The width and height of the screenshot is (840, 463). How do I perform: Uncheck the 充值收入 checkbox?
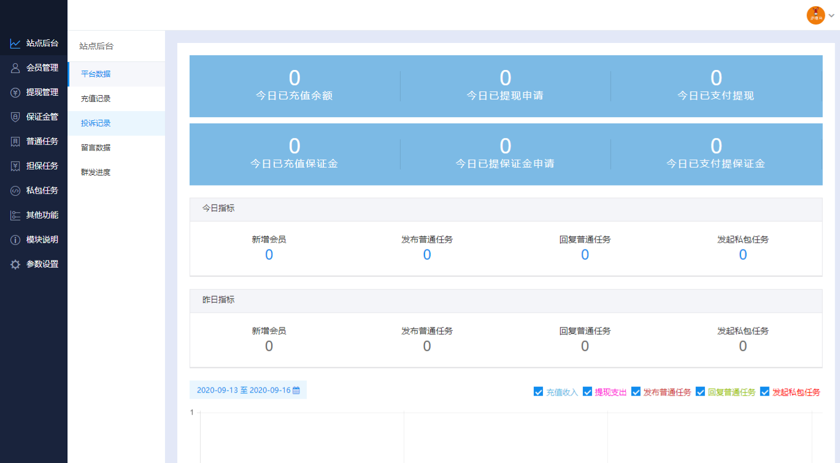(538, 391)
